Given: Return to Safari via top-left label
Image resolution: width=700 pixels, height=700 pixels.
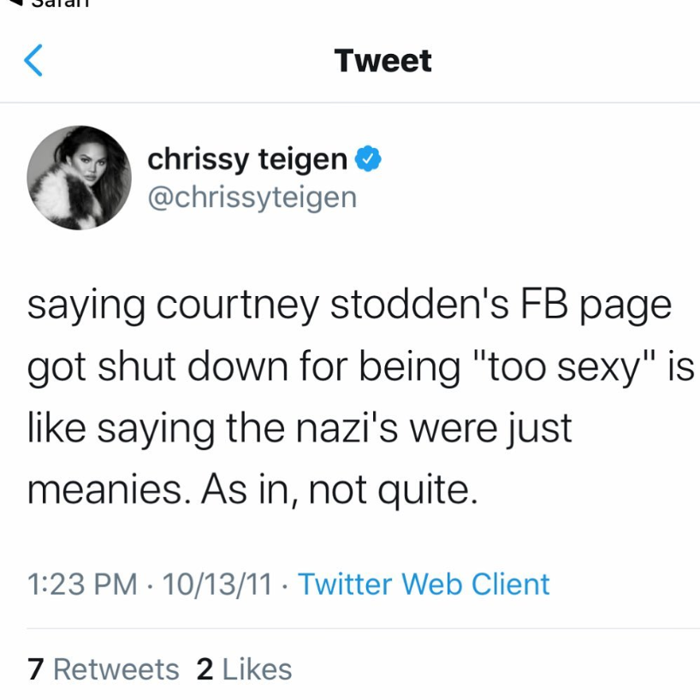Looking at the screenshot, I should [51, 4].
